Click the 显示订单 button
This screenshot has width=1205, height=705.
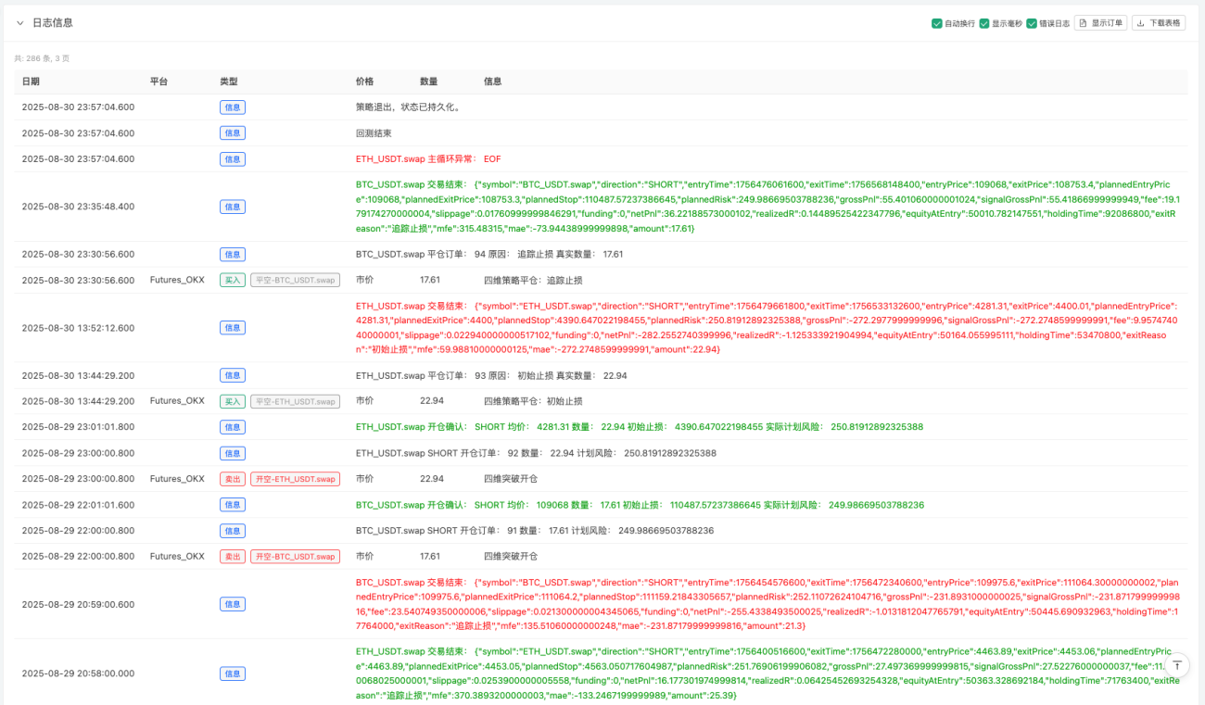[x=1100, y=23]
